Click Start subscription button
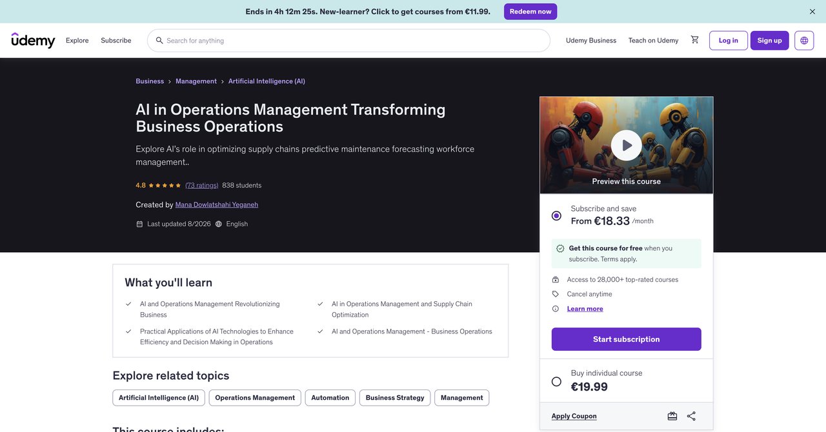This screenshot has height=432, width=826. click(x=627, y=339)
